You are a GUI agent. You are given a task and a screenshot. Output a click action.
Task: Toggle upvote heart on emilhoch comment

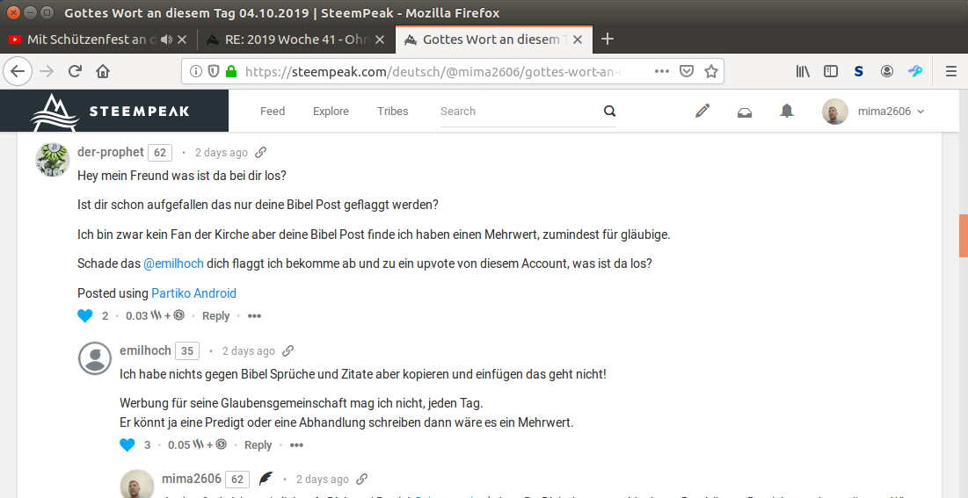point(127,445)
